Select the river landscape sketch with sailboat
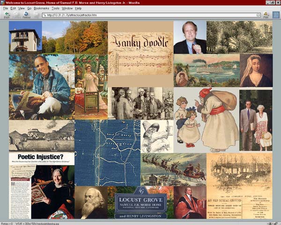Image resolution: width=281 pixels, height=225 pixels. pyautogui.click(x=42, y=136)
